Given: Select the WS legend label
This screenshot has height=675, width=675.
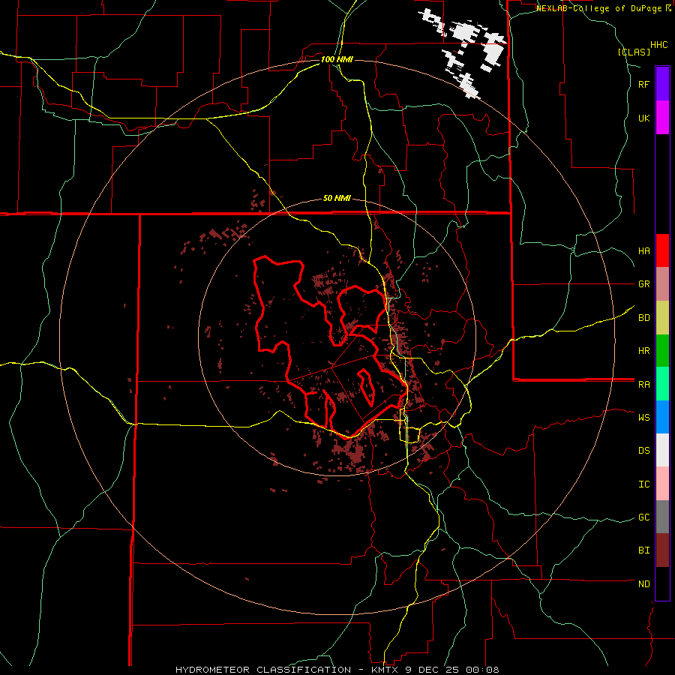Looking at the screenshot, I should point(643,418).
